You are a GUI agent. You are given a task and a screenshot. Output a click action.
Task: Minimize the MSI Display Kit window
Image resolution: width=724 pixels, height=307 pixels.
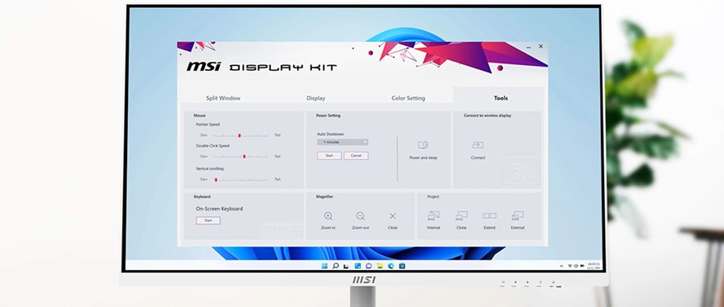529,47
